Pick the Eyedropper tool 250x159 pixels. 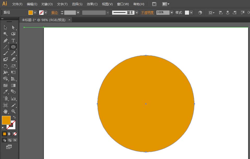coord(5,92)
